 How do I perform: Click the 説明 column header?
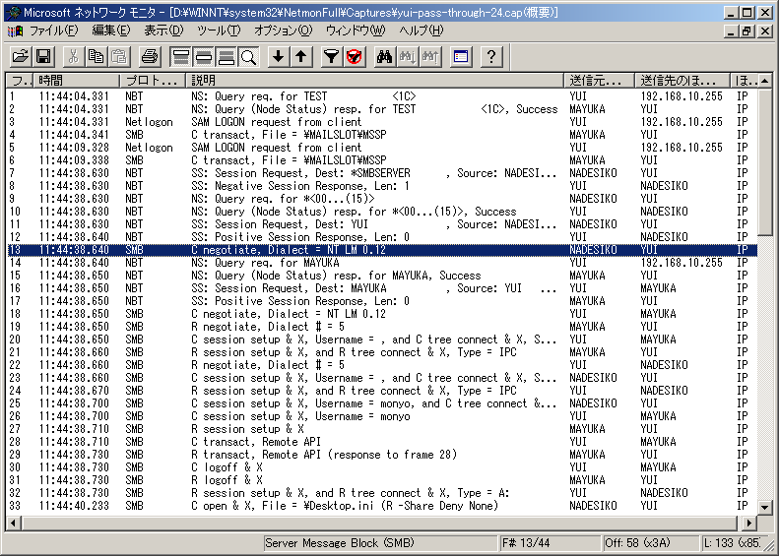tap(374, 81)
